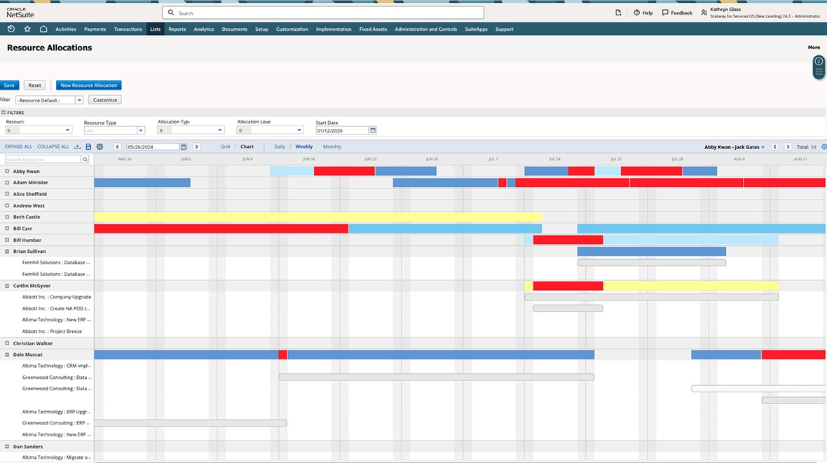The image size is (827, 463).
Task: Click the New Resource Allocation button
Action: [88, 85]
